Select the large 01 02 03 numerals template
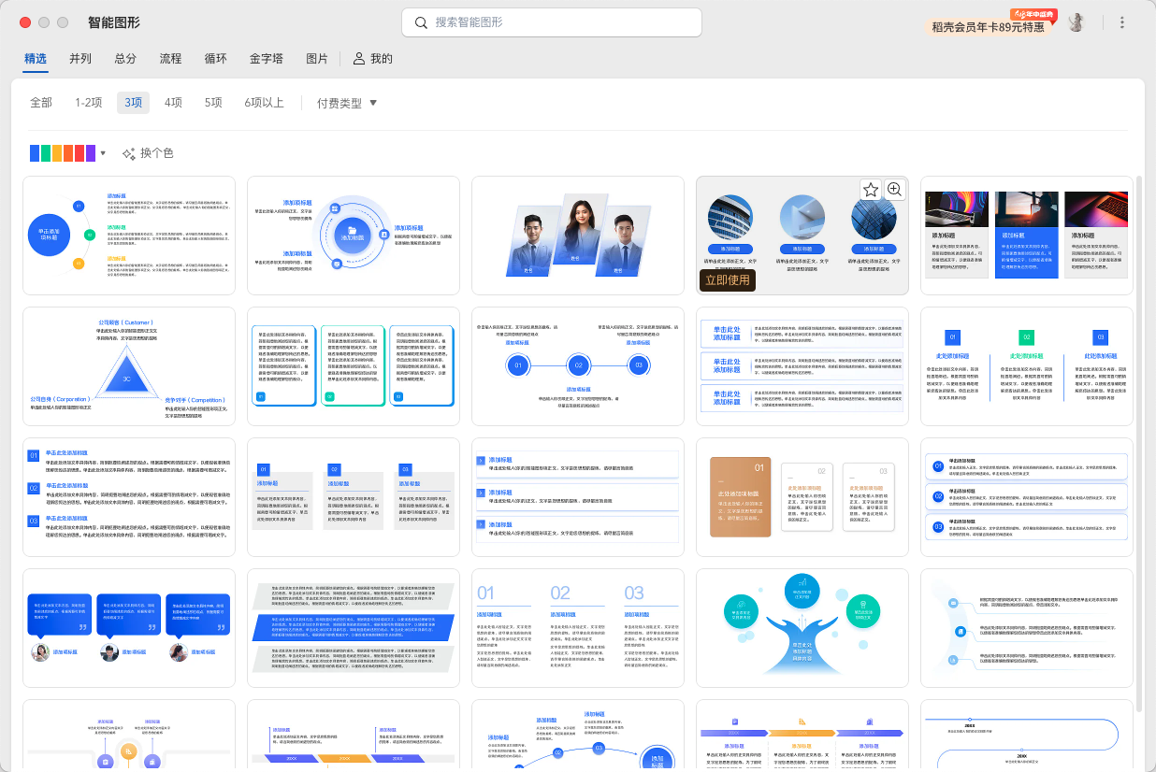The image size is (1156, 772). (x=578, y=628)
